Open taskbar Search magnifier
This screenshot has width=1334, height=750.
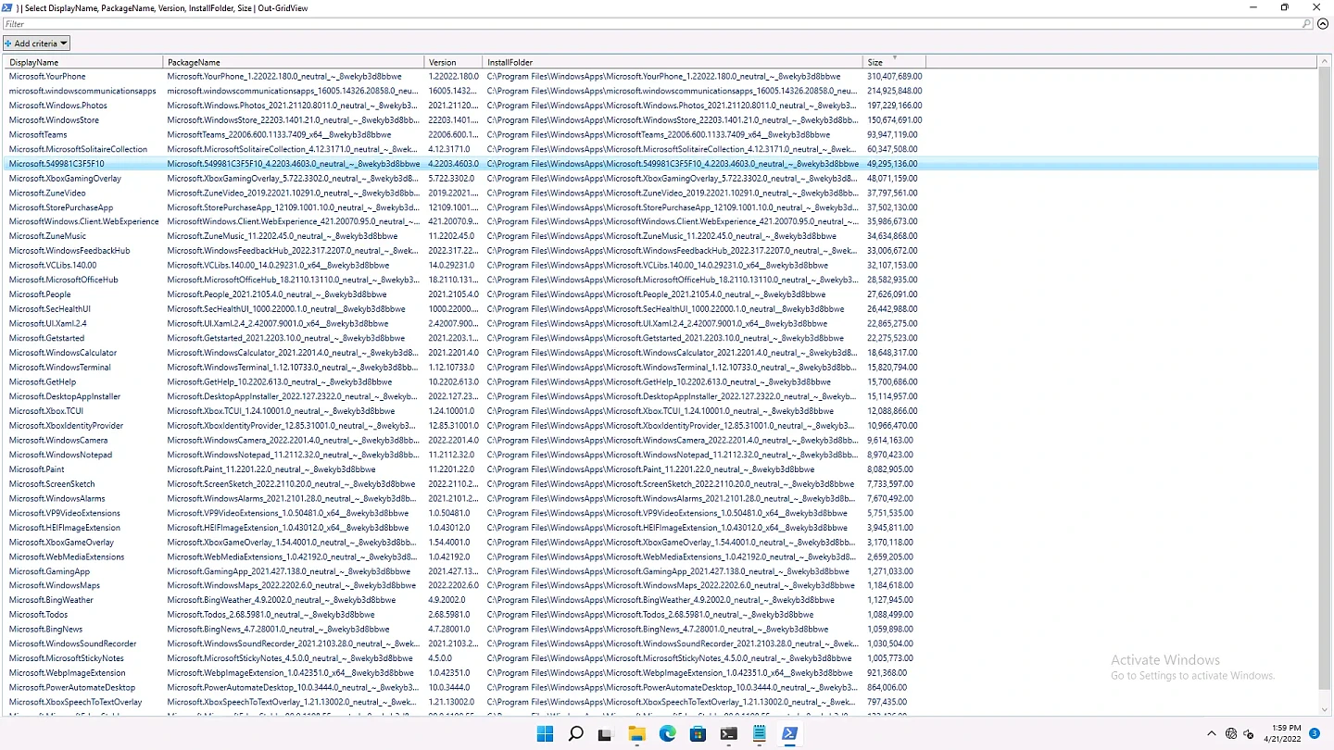coord(575,734)
